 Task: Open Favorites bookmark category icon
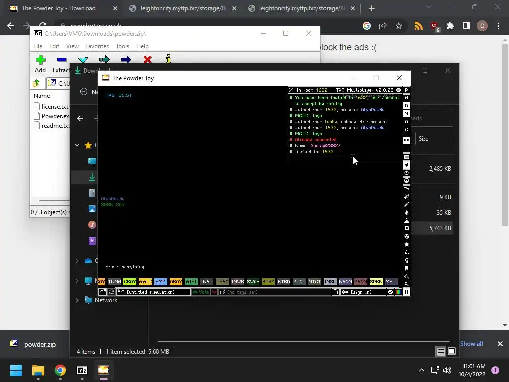pos(406,268)
